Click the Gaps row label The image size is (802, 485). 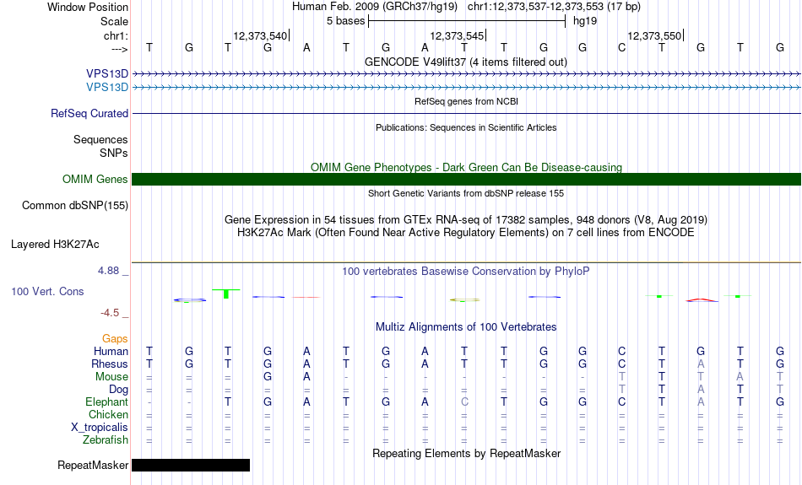point(115,339)
